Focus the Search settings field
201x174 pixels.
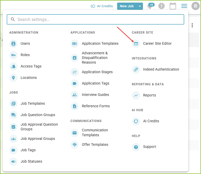(95, 19)
